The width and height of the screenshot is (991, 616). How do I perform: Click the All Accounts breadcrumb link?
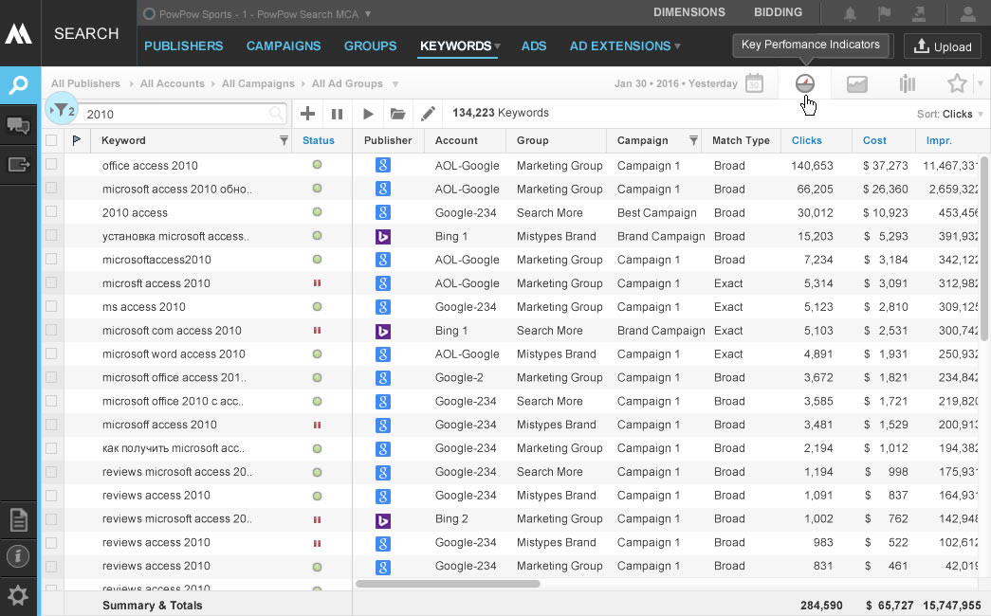click(172, 83)
